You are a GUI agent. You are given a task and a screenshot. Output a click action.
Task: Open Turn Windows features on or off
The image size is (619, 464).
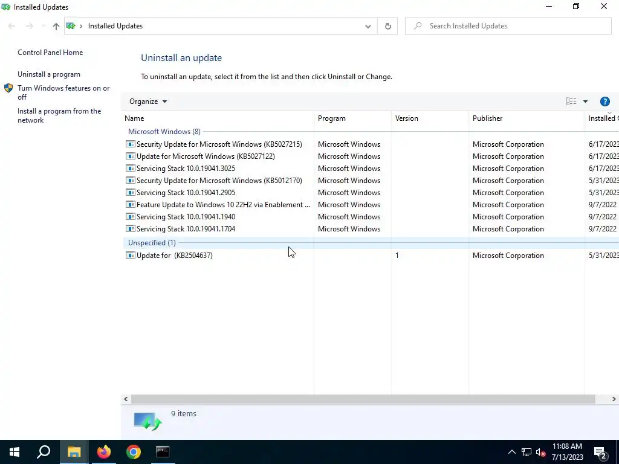[63, 92]
